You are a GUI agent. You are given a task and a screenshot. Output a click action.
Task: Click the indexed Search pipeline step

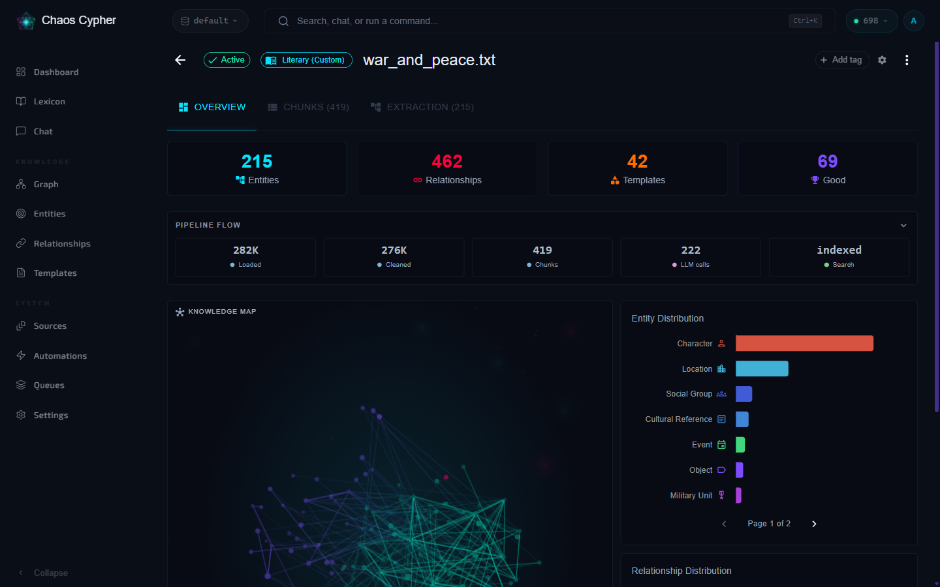tap(839, 257)
